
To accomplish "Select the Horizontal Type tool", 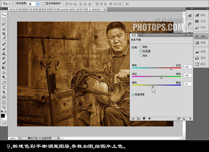I will (x=4, y=87).
